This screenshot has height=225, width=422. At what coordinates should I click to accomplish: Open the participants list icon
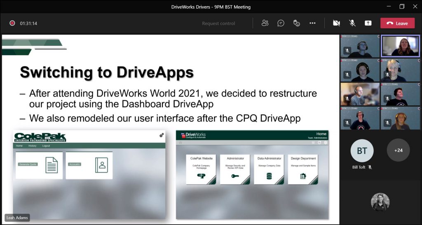[265, 23]
